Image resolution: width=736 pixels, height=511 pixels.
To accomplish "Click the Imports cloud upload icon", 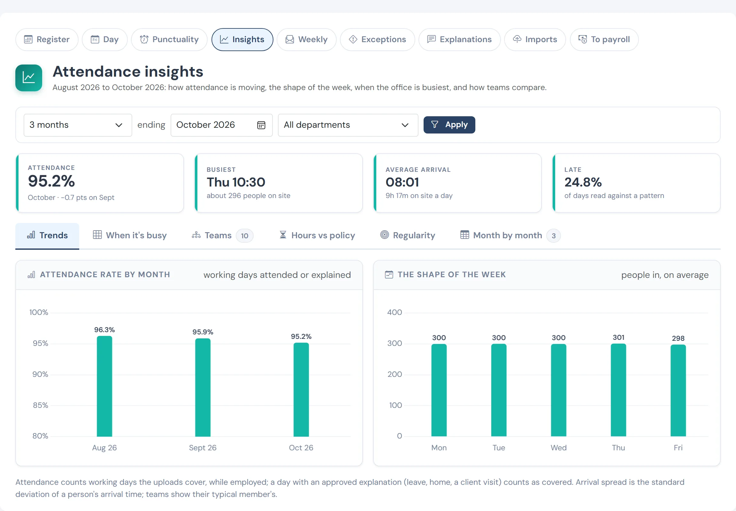I will [x=517, y=39].
